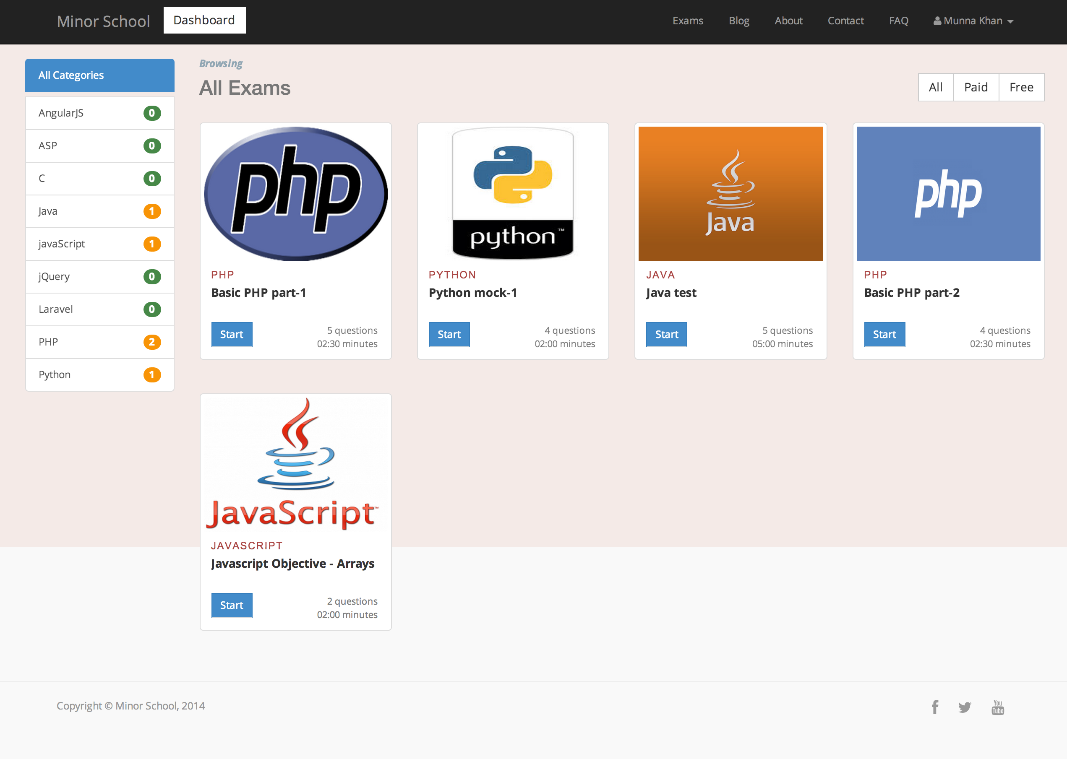Click the PHP category count badge showing 2
This screenshot has width=1067, height=759.
[x=152, y=342]
